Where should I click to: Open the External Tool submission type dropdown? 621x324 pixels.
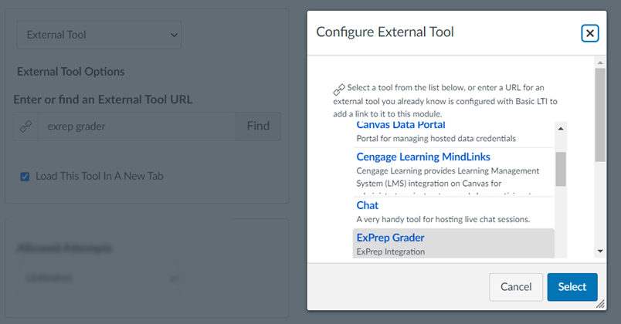tap(99, 35)
